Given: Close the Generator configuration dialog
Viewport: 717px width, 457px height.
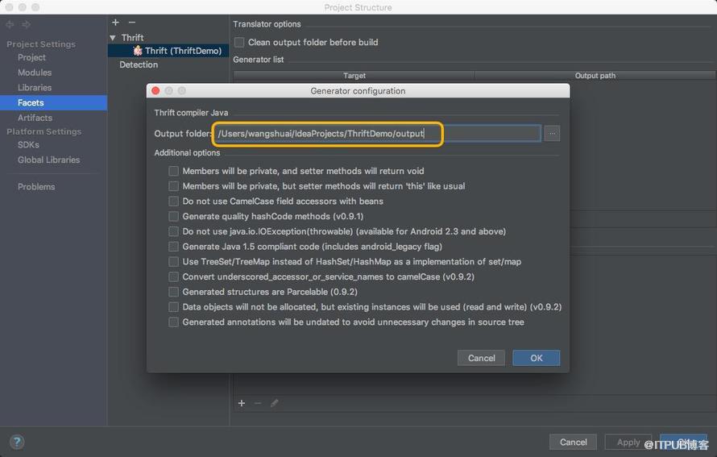Looking at the screenshot, I should [155, 90].
